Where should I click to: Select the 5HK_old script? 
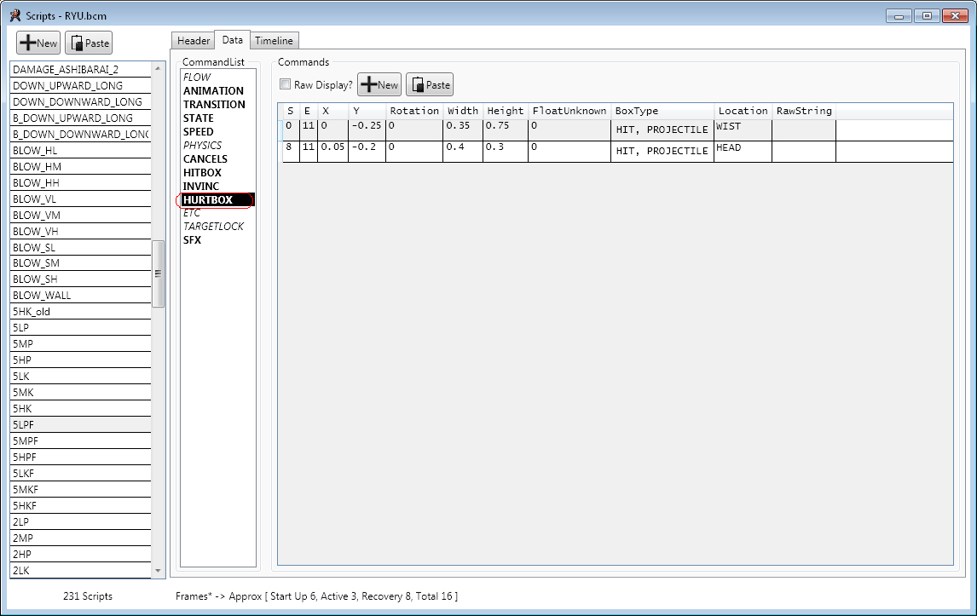[x=32, y=312]
